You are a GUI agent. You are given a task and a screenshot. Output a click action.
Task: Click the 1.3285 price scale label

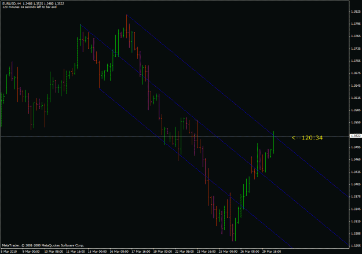356,234
